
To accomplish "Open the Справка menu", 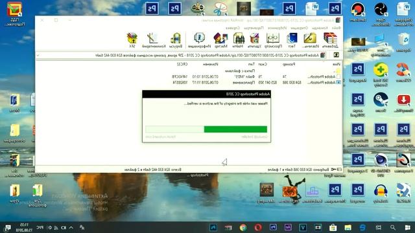I will [233, 28].
